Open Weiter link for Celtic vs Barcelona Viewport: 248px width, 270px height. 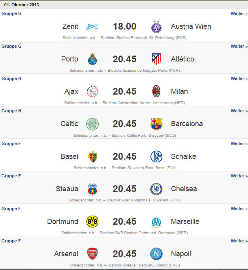239,111
